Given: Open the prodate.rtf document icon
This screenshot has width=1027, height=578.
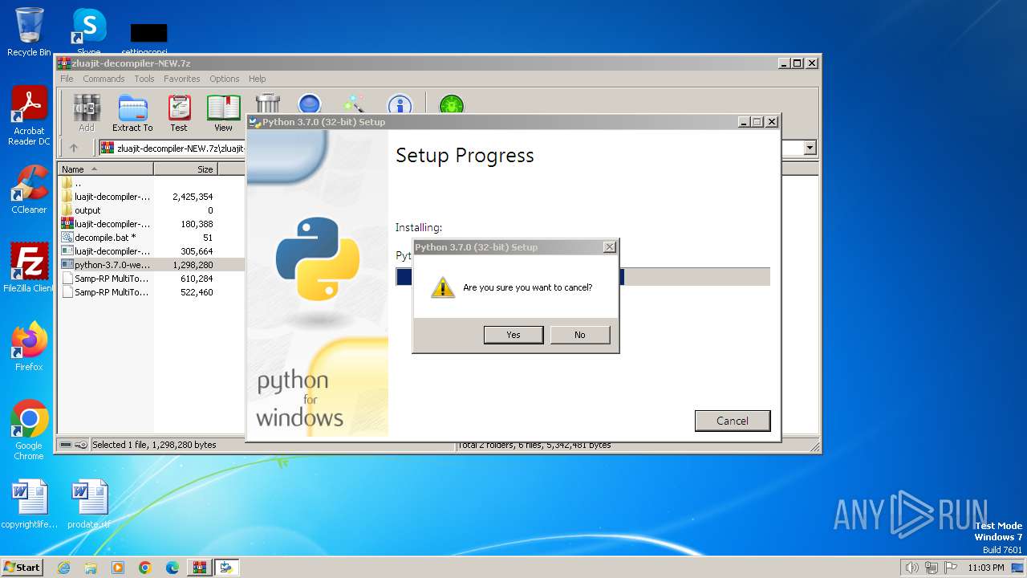Looking at the screenshot, I should coord(89,504).
